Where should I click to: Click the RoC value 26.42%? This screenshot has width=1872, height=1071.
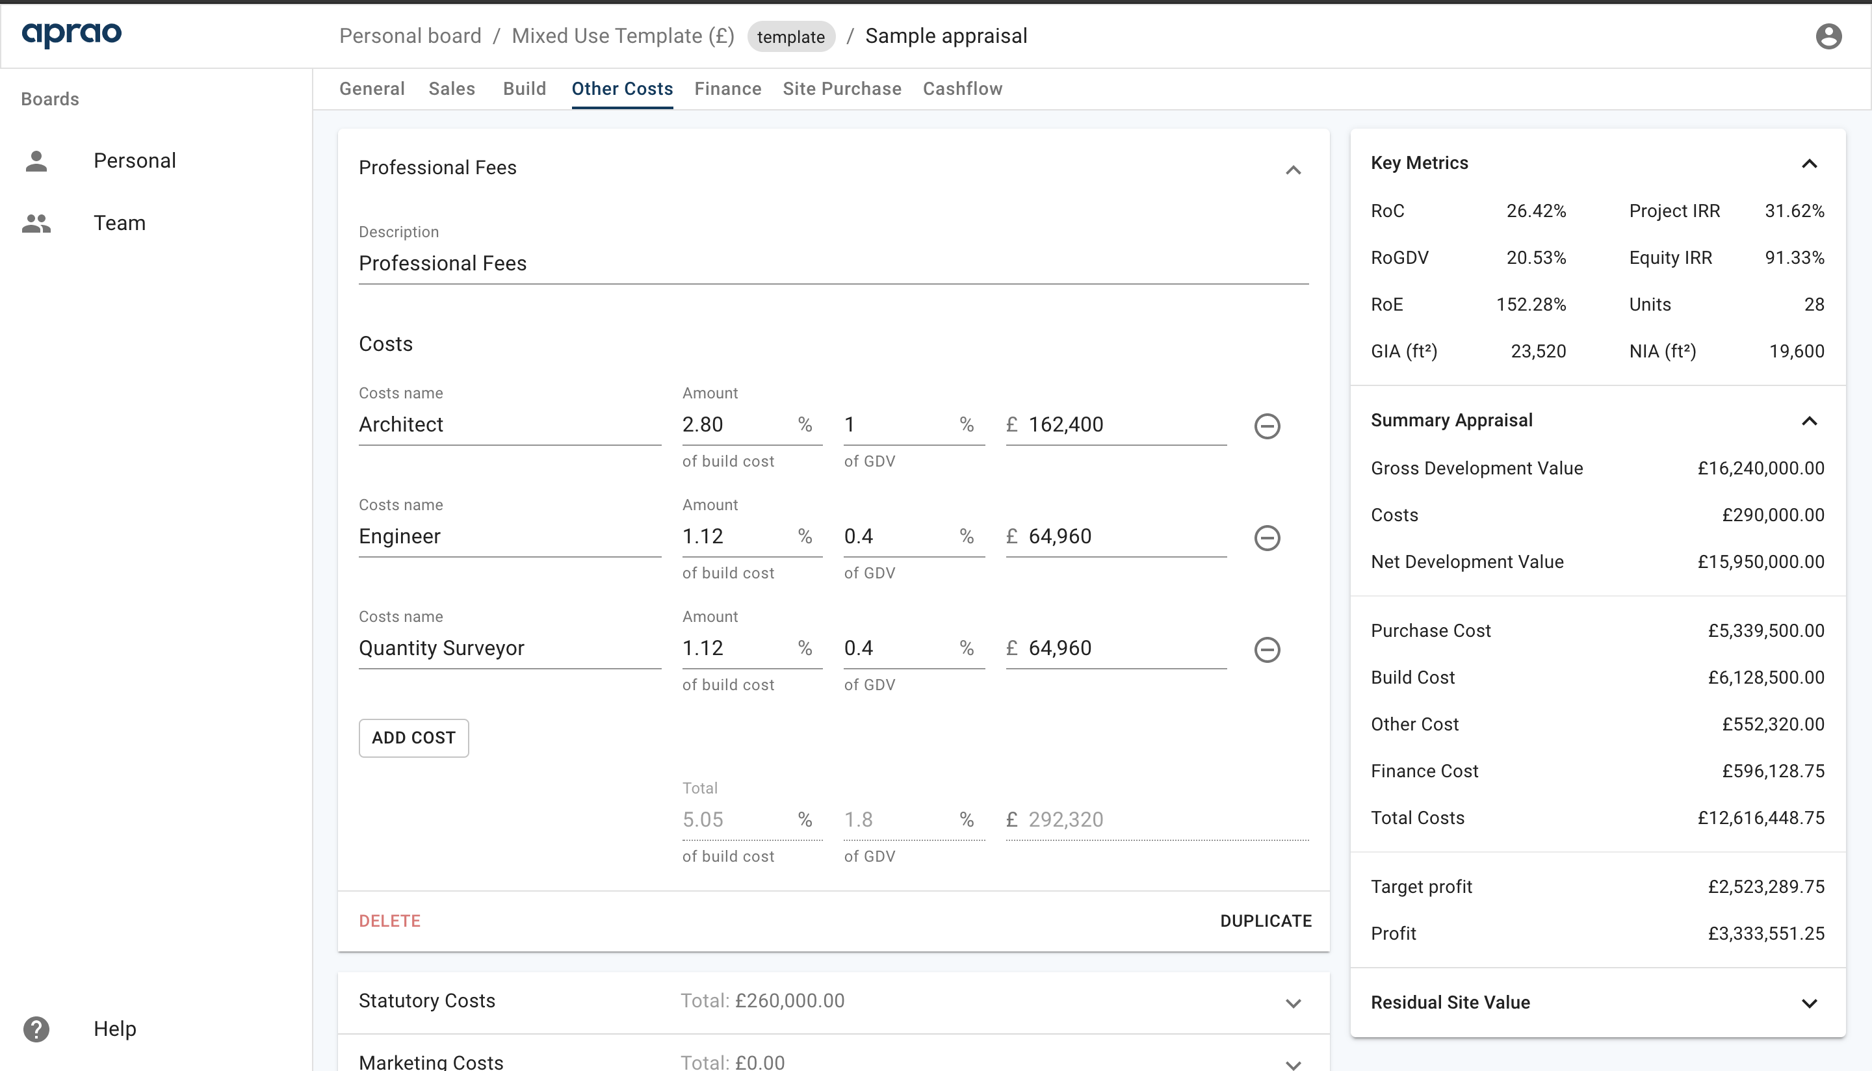1536,211
